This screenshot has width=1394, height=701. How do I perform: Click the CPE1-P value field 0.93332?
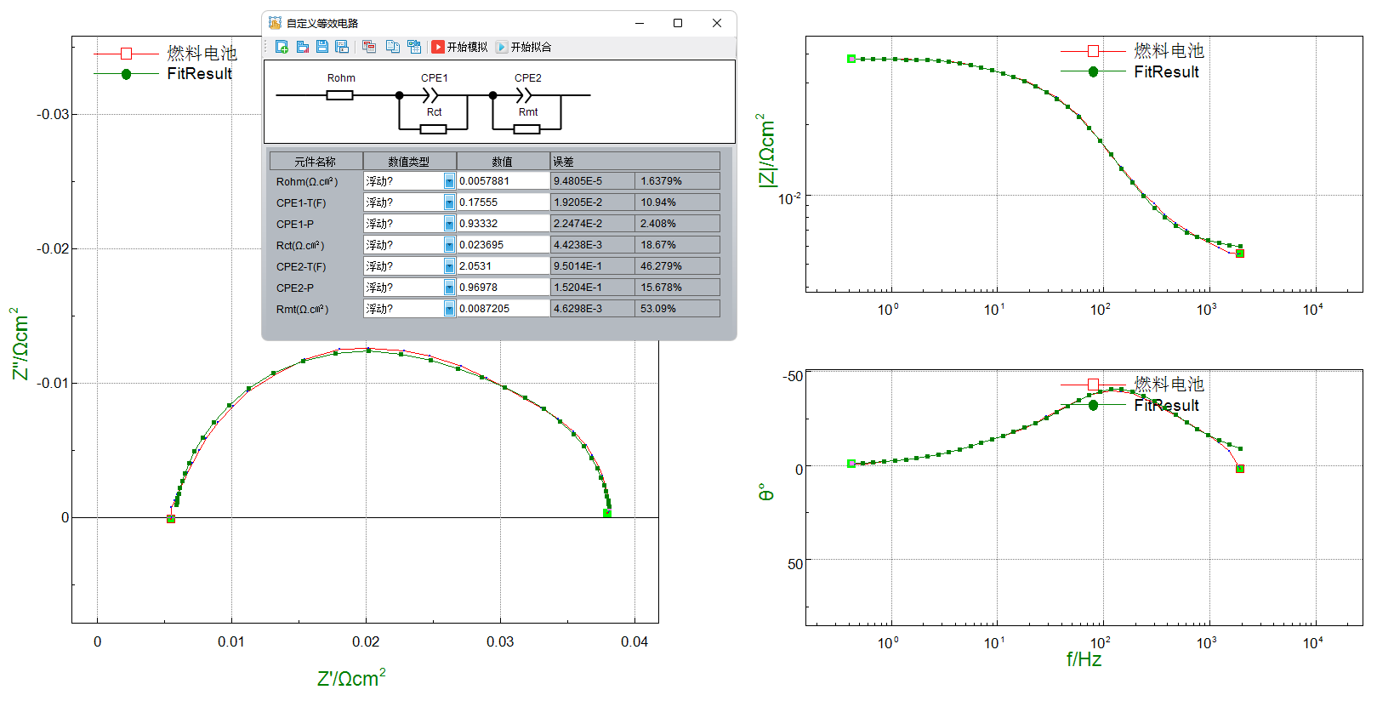point(504,224)
